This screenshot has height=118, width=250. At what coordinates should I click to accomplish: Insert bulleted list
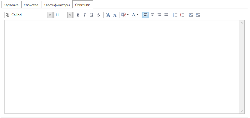point(175,15)
